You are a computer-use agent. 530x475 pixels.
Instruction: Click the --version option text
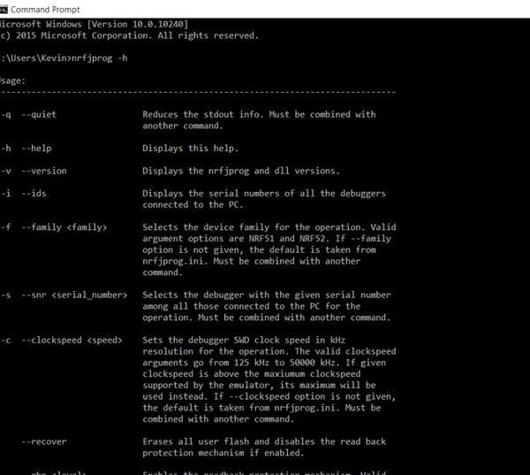[44, 171]
